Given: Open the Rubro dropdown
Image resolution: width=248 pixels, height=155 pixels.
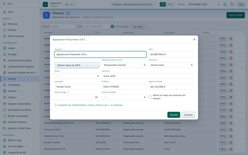Looking at the screenshot, I should (x=77, y=76).
